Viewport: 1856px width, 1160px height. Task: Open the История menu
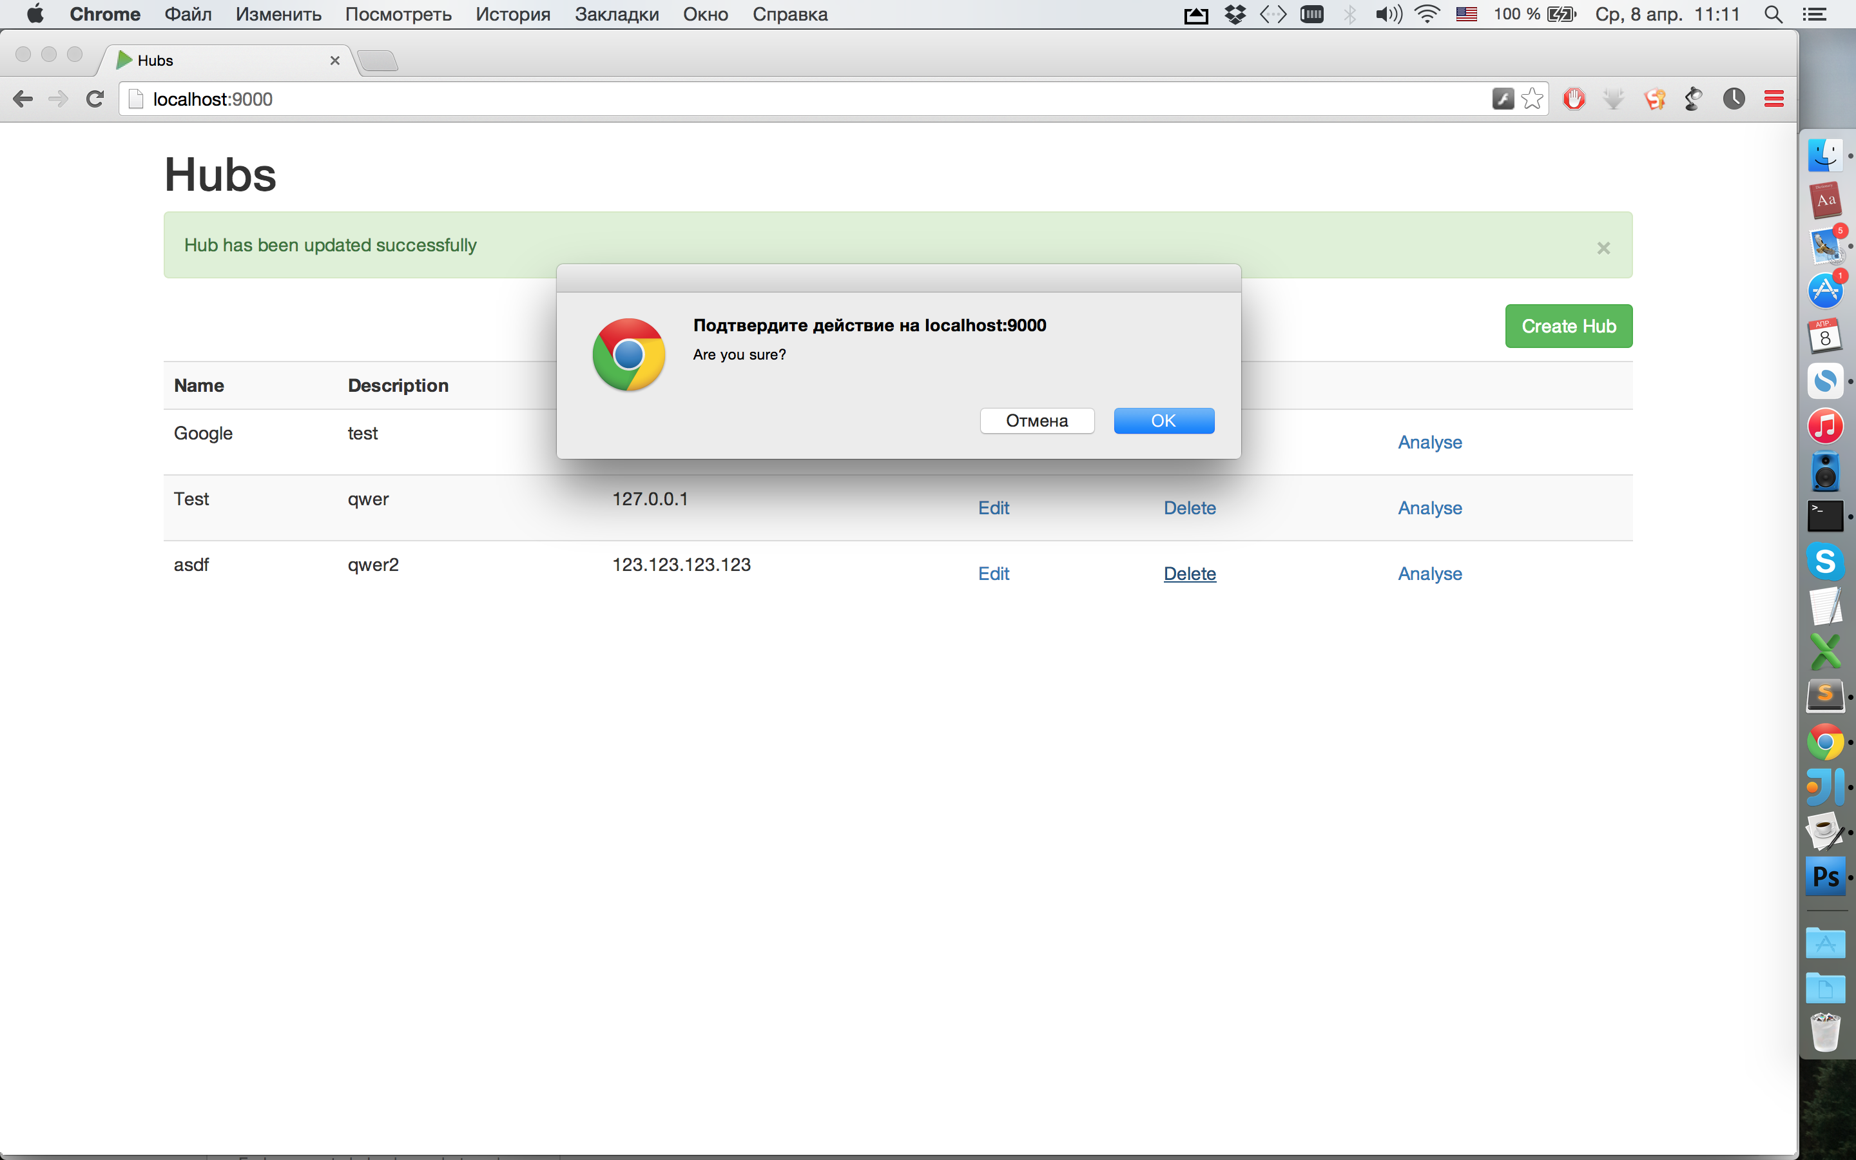click(x=512, y=14)
